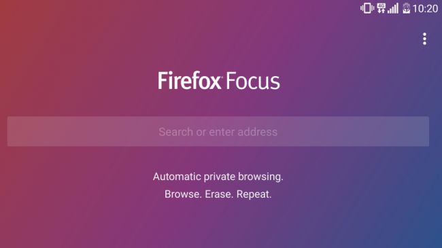This screenshot has height=248, width=442.
Task: Tap the vibrate mode status icon
Action: (x=367, y=8)
